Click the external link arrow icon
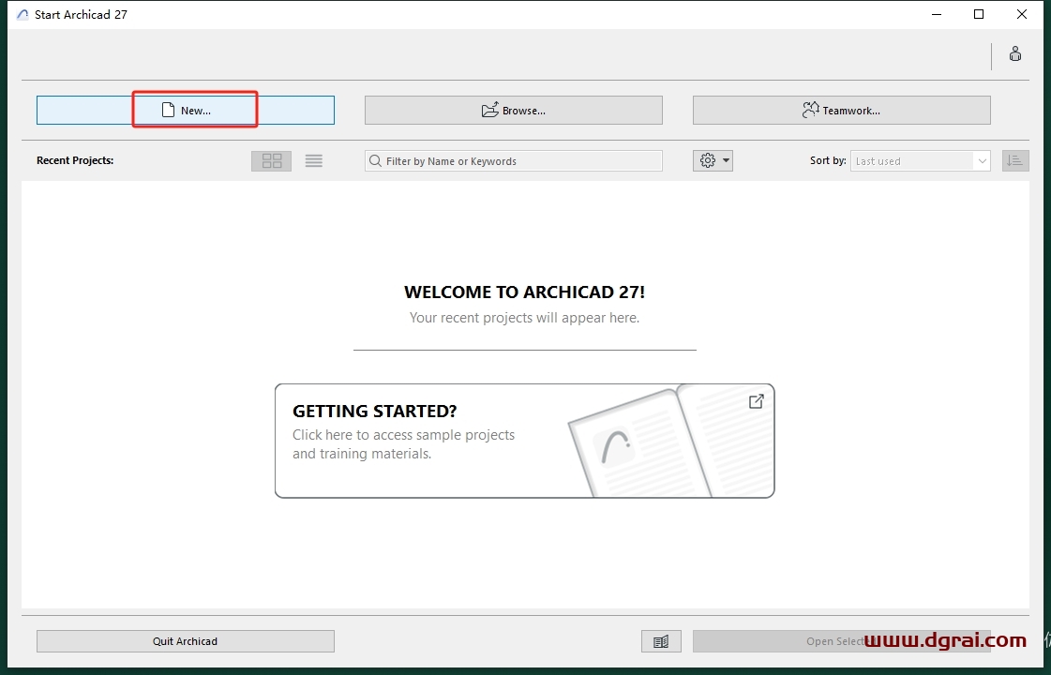 click(x=756, y=401)
